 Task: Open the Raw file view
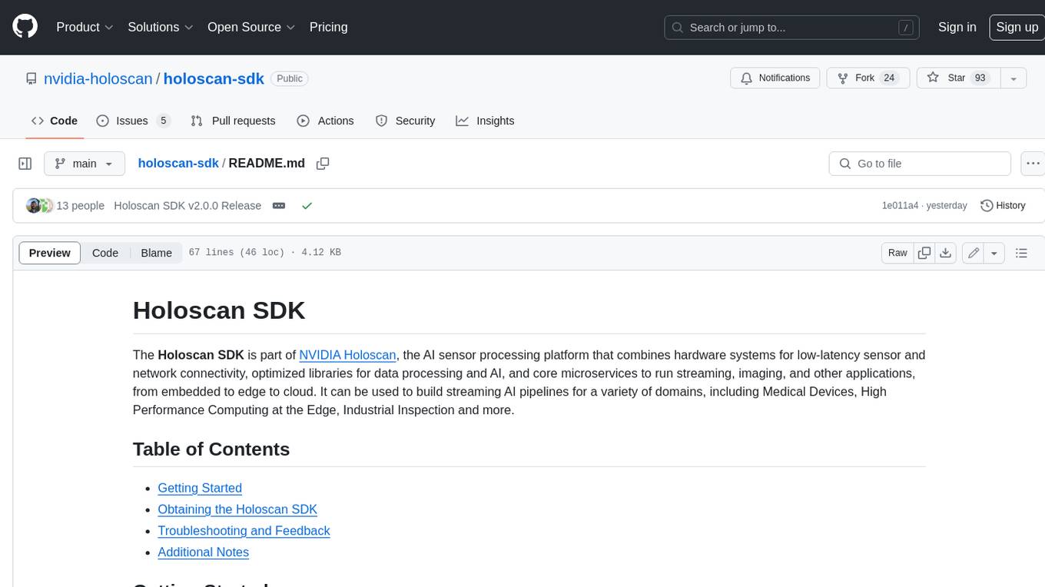(897, 253)
